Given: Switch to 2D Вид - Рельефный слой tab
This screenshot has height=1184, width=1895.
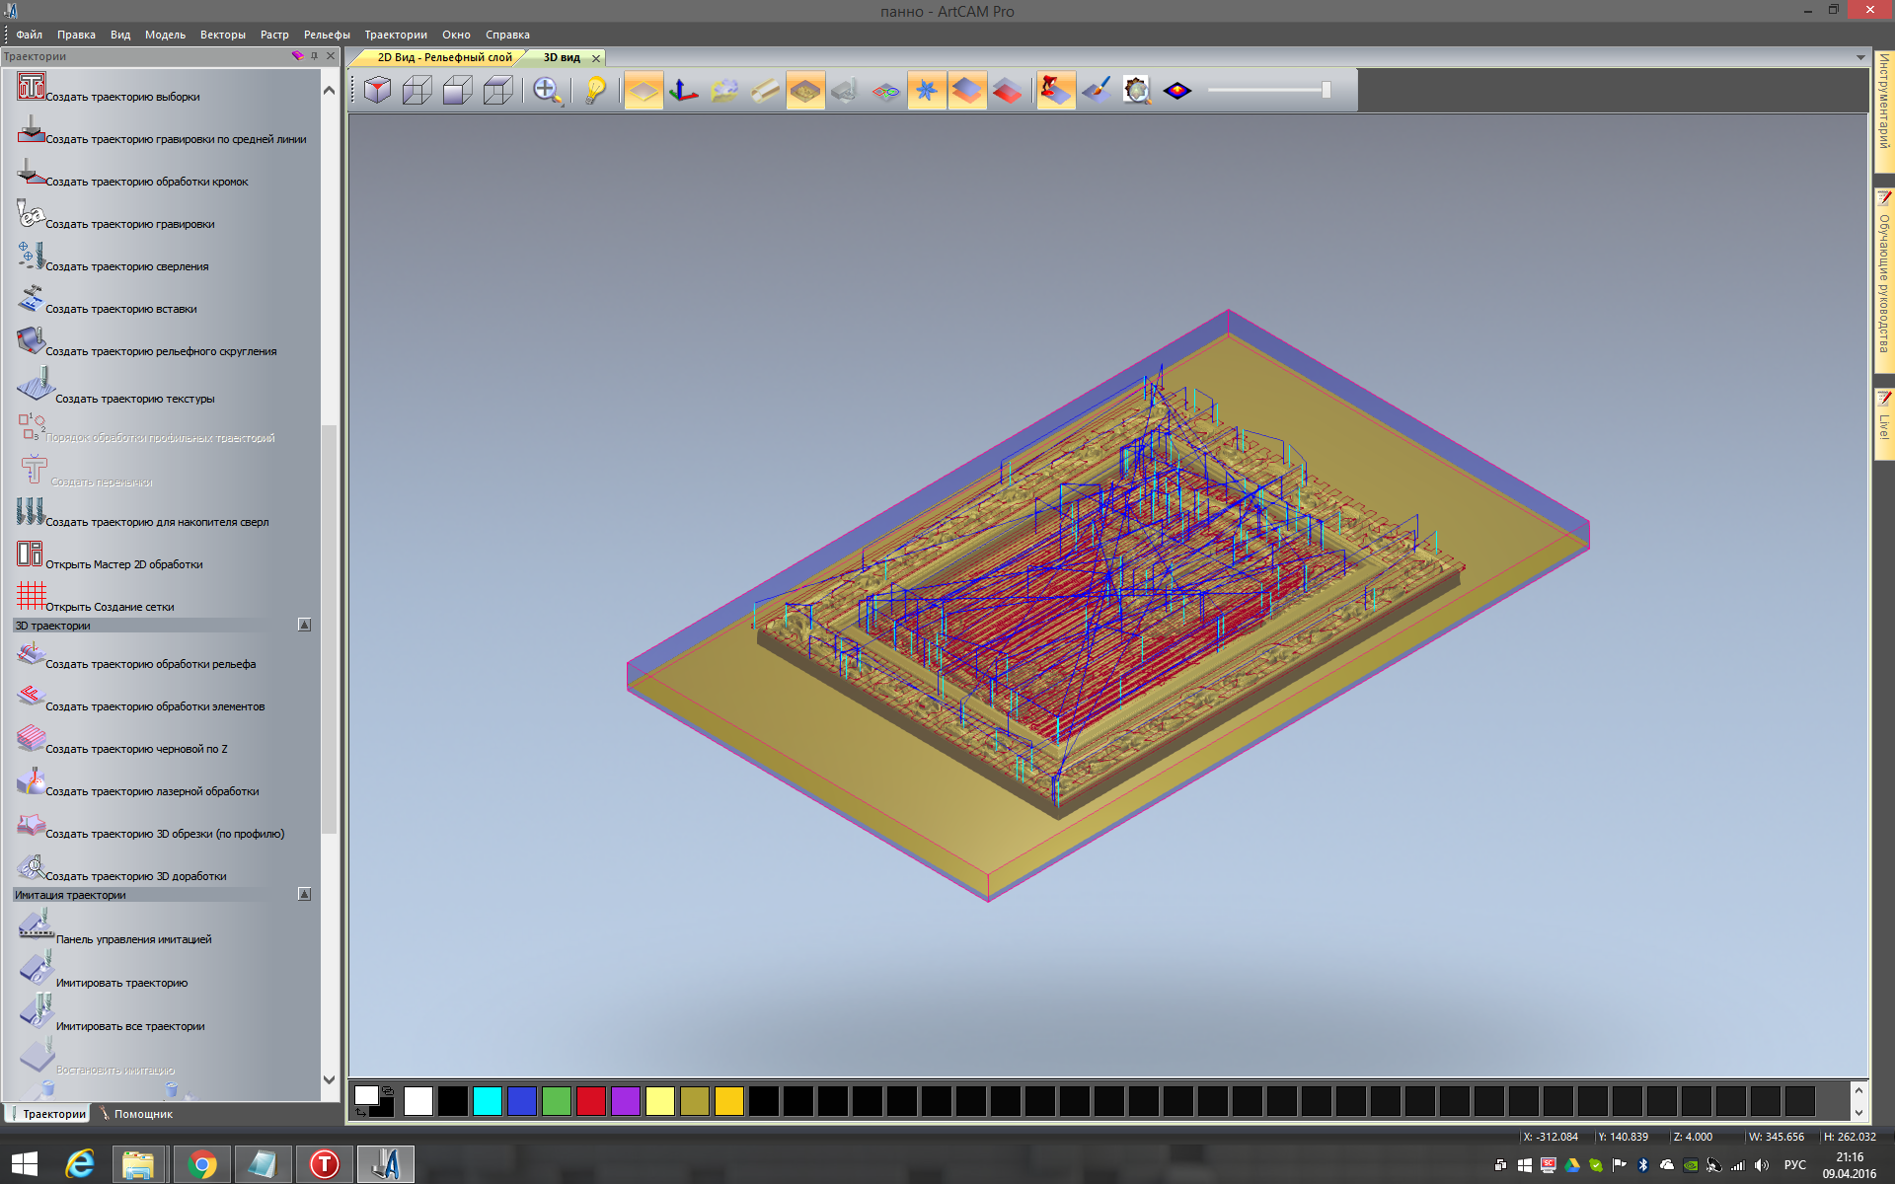Looking at the screenshot, I should click(x=444, y=57).
